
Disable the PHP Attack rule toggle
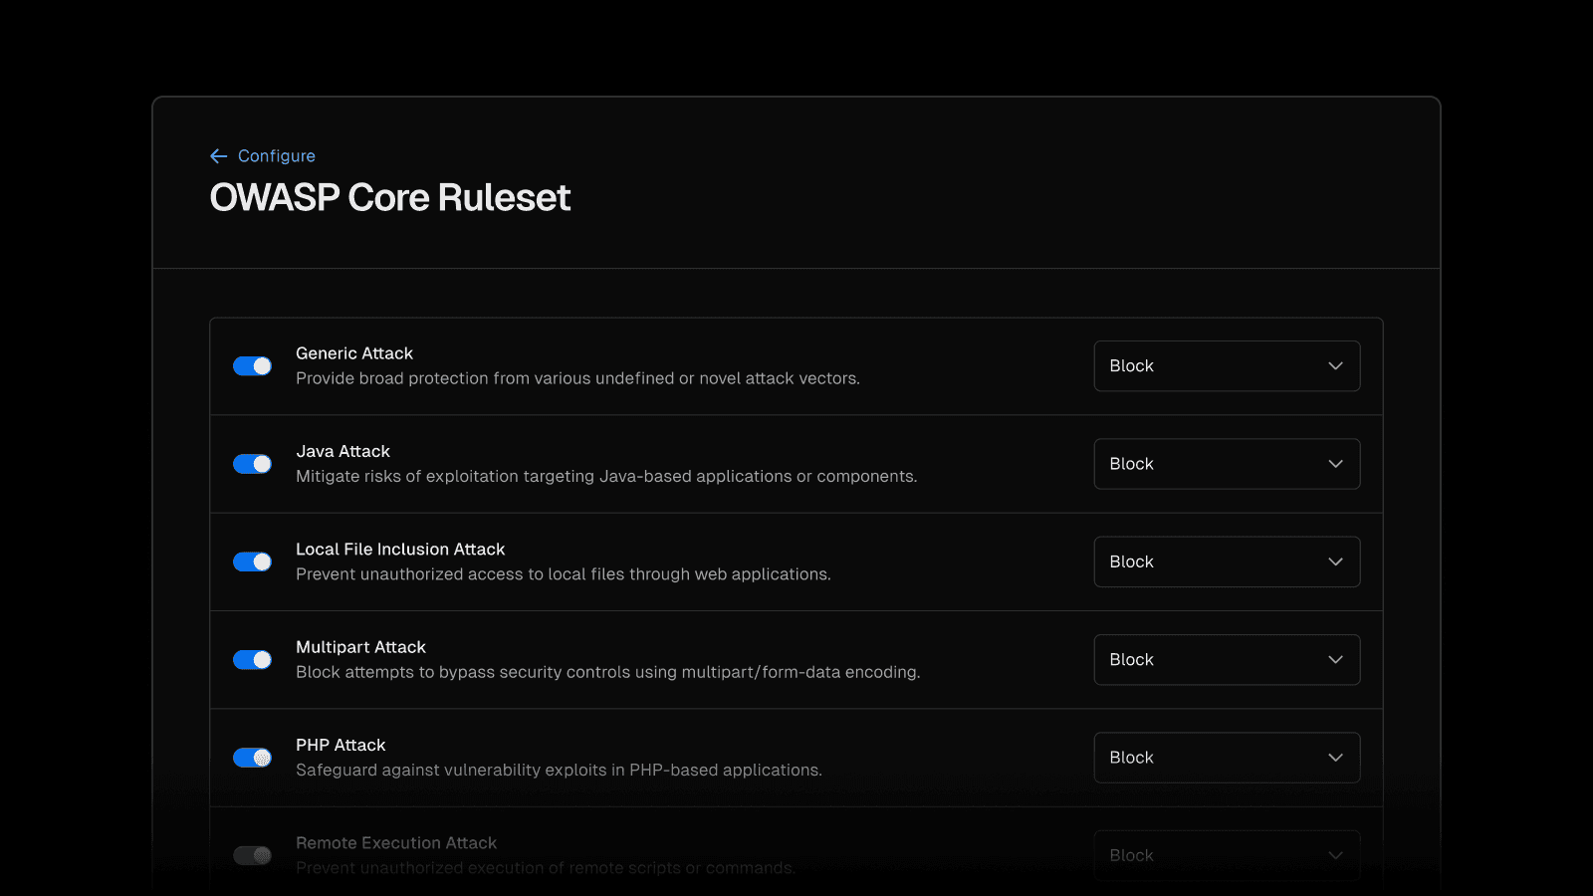[252, 758]
